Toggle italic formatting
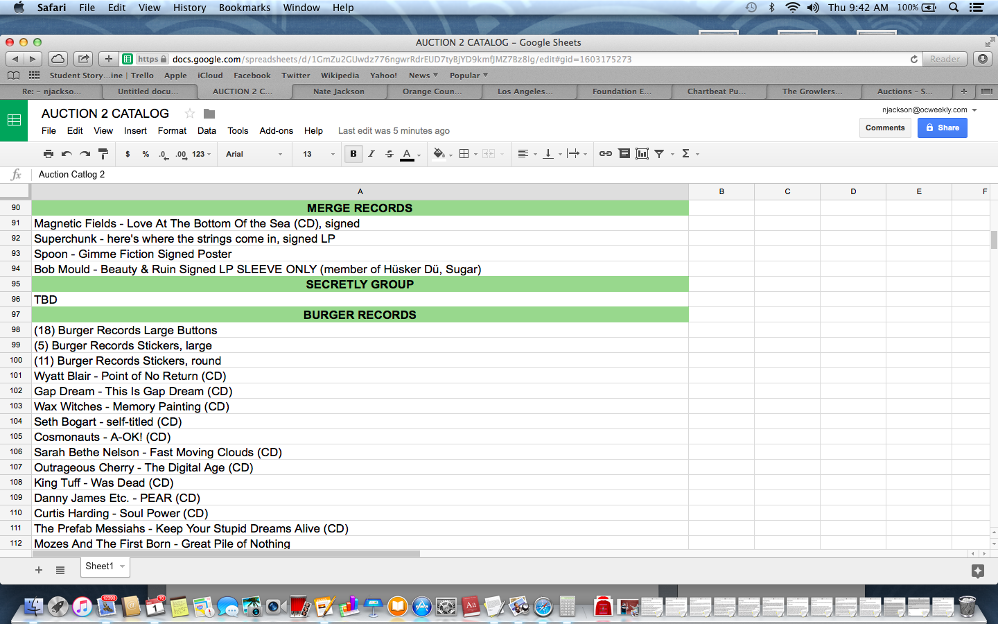Image resolution: width=998 pixels, height=624 pixels. (x=371, y=154)
